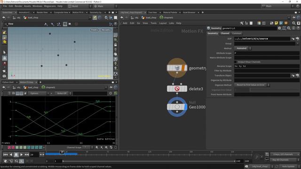
Task: Open the Render menu
Action: 18,6
